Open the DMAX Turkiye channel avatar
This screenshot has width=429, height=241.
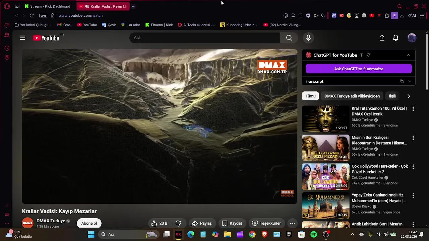coord(27,223)
